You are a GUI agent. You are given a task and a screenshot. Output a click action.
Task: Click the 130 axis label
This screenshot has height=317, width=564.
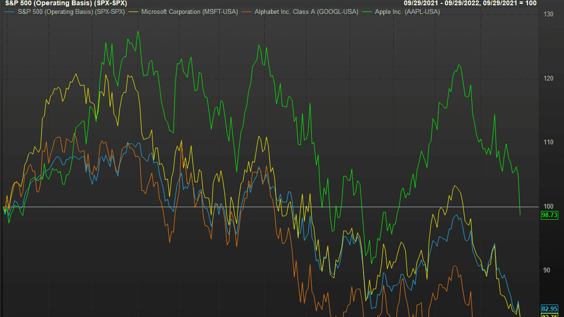tap(549, 14)
